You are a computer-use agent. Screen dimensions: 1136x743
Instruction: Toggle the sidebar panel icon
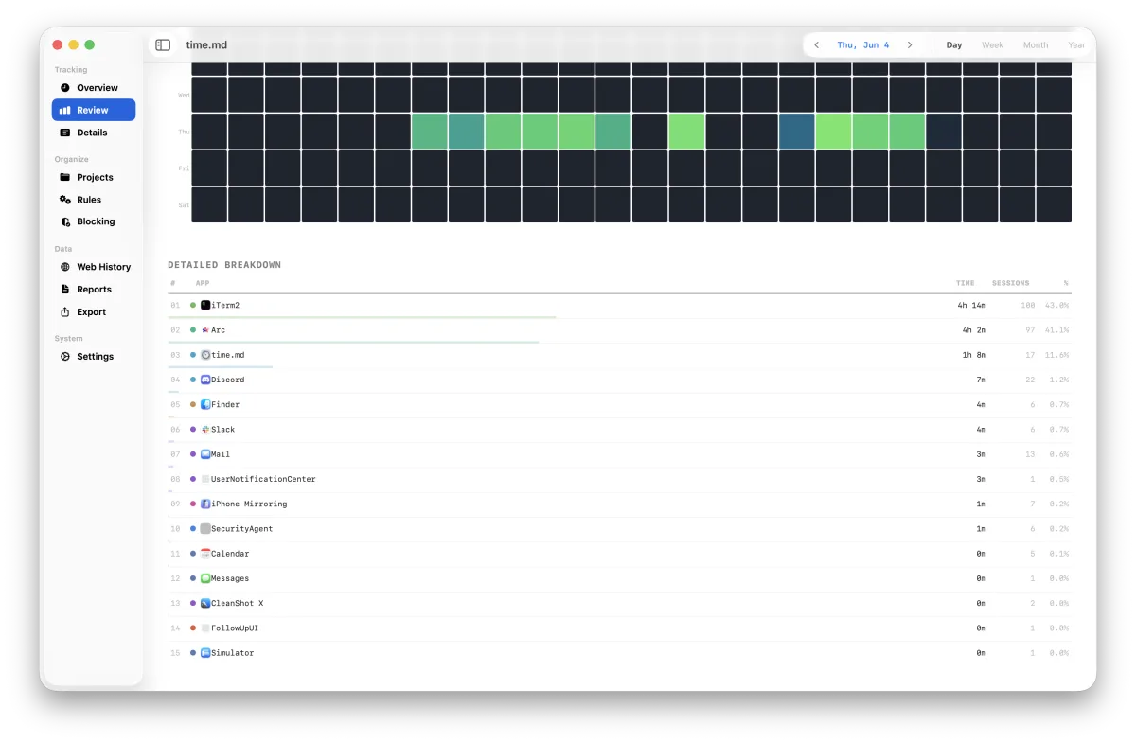pos(163,44)
